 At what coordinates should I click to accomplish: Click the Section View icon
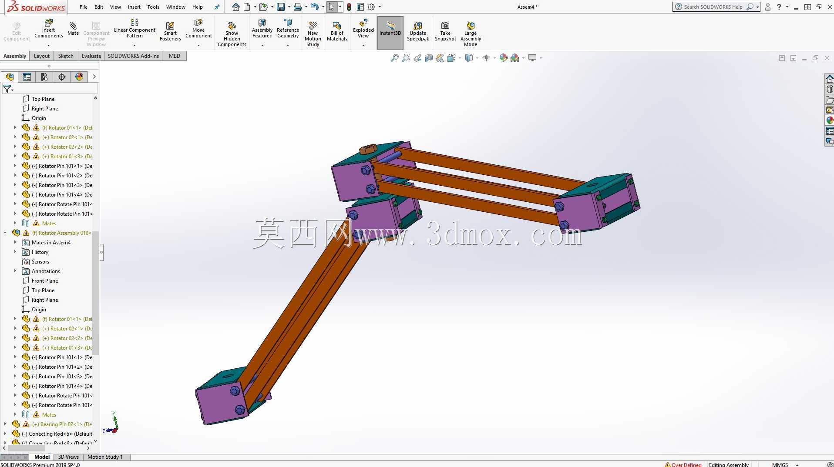tap(429, 58)
